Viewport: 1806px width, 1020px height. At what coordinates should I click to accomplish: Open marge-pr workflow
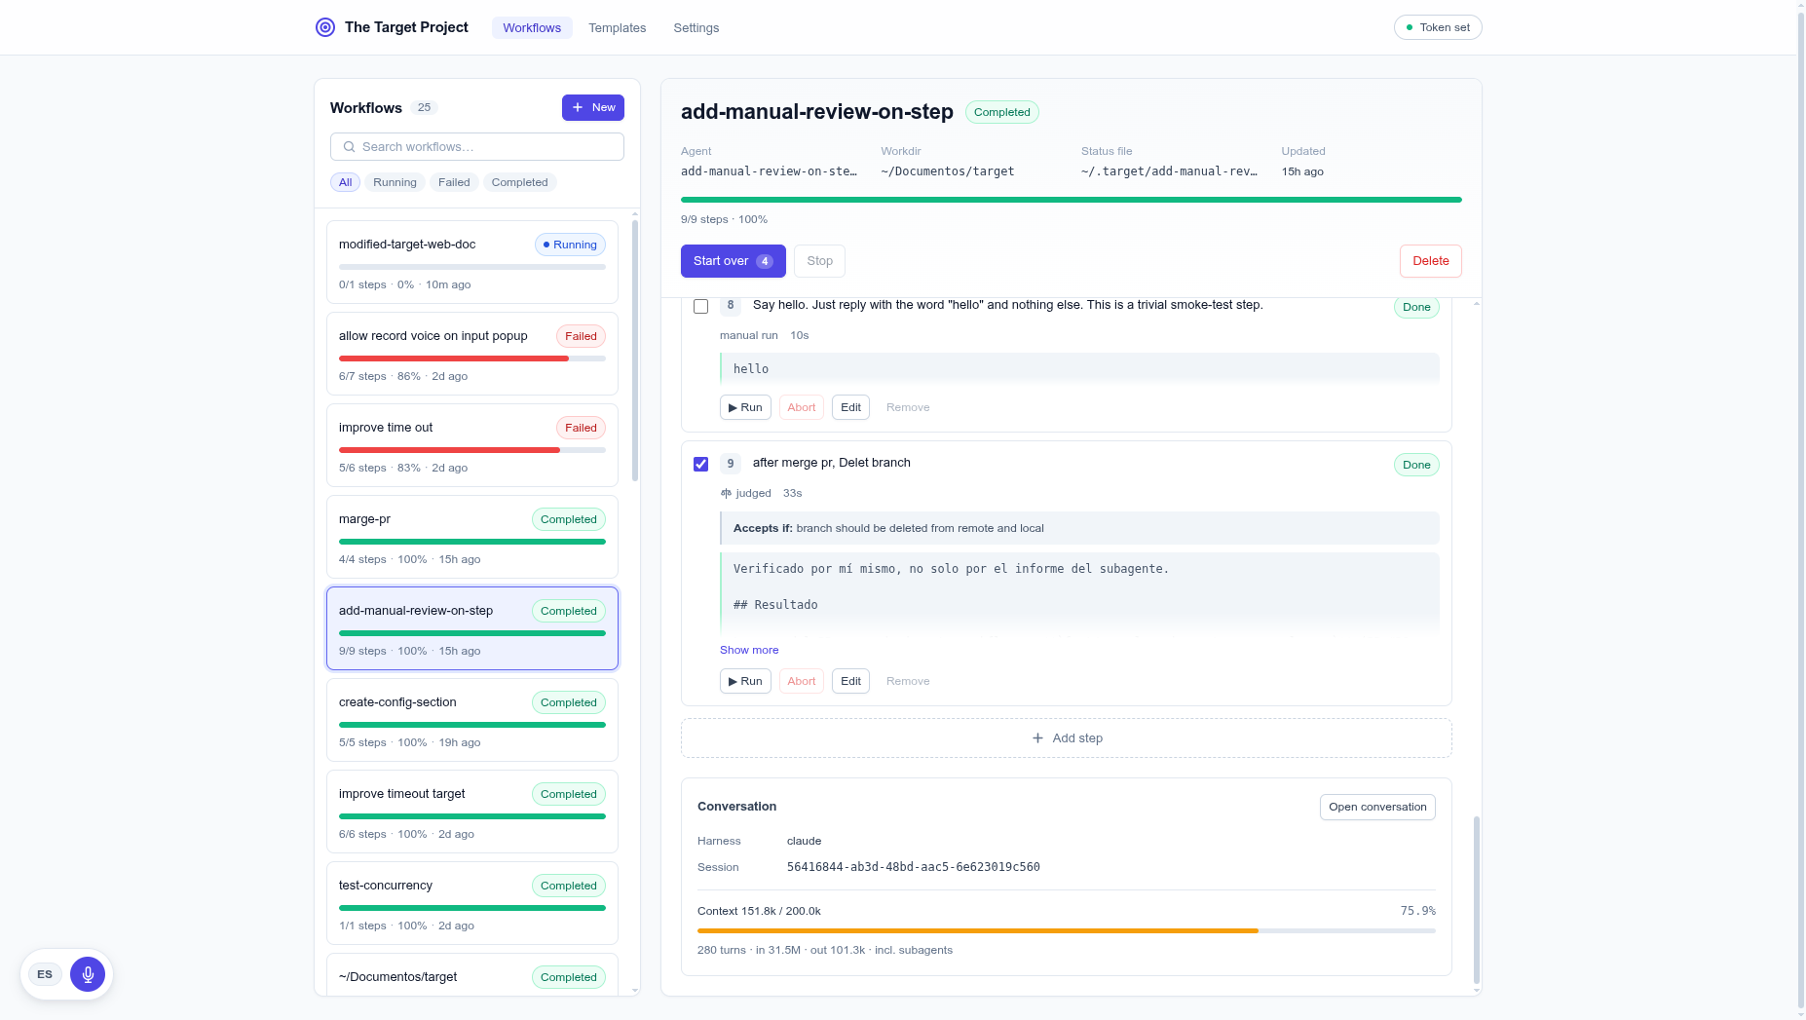472,537
